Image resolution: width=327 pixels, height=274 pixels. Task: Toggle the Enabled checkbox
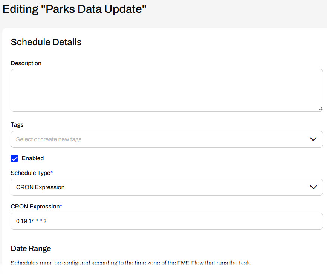(x=14, y=158)
